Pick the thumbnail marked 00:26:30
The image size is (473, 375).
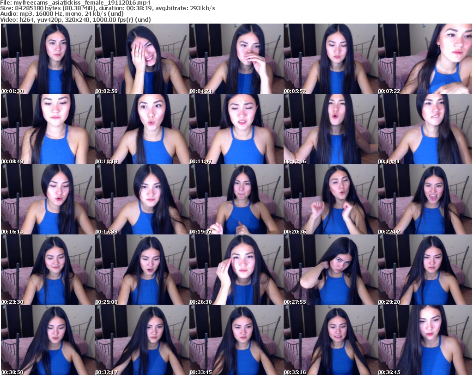[x=236, y=270]
